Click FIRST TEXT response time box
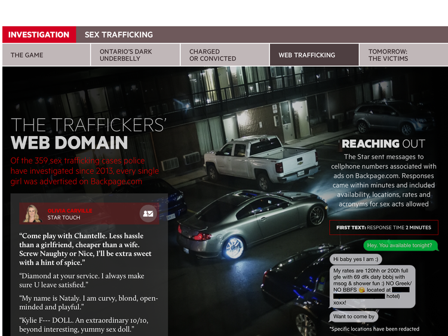 [x=383, y=227]
